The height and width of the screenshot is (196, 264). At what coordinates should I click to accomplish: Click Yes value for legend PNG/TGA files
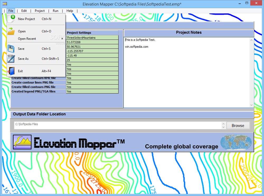point(92,91)
